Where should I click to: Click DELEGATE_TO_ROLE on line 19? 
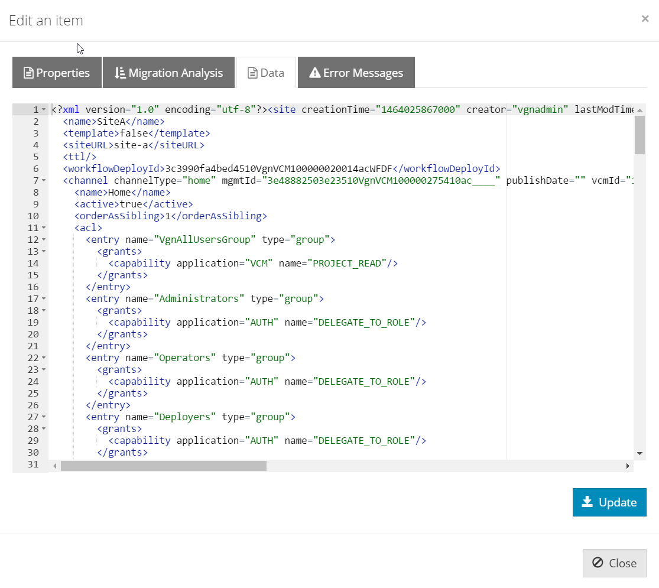tap(364, 323)
